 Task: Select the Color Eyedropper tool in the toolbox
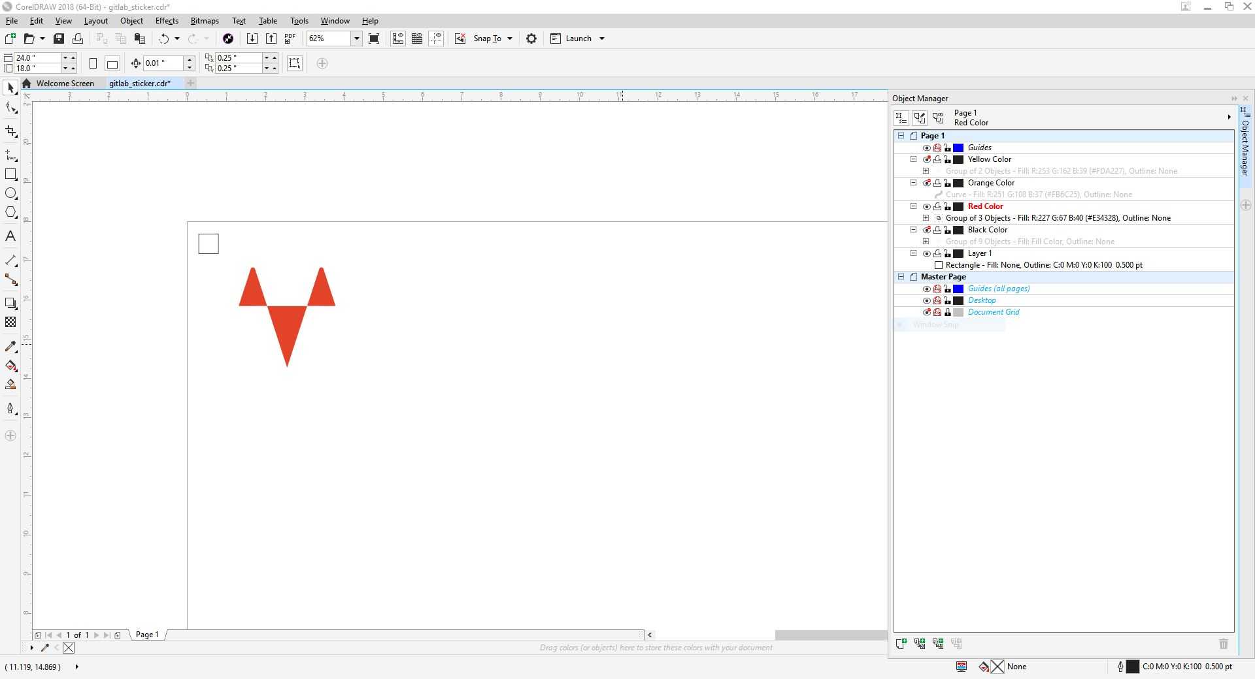10,347
